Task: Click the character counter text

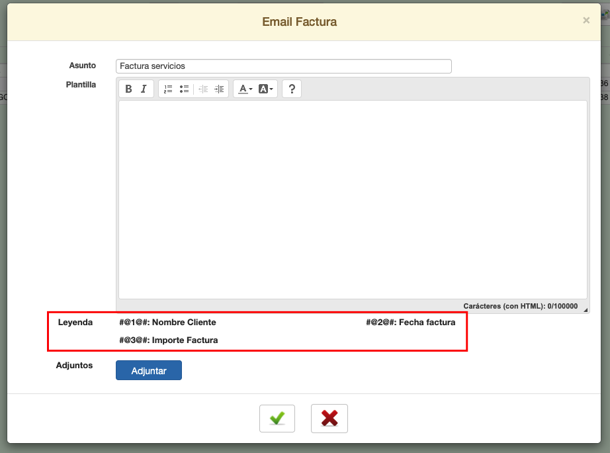Action: (520, 307)
